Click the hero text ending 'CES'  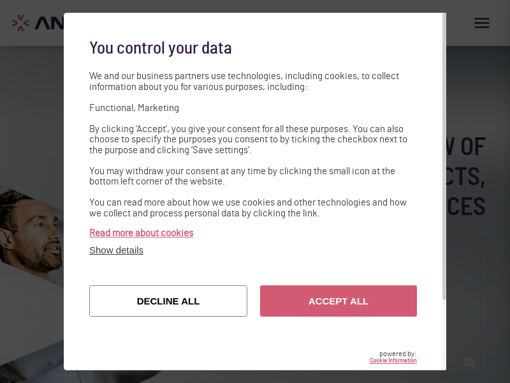click(469, 207)
